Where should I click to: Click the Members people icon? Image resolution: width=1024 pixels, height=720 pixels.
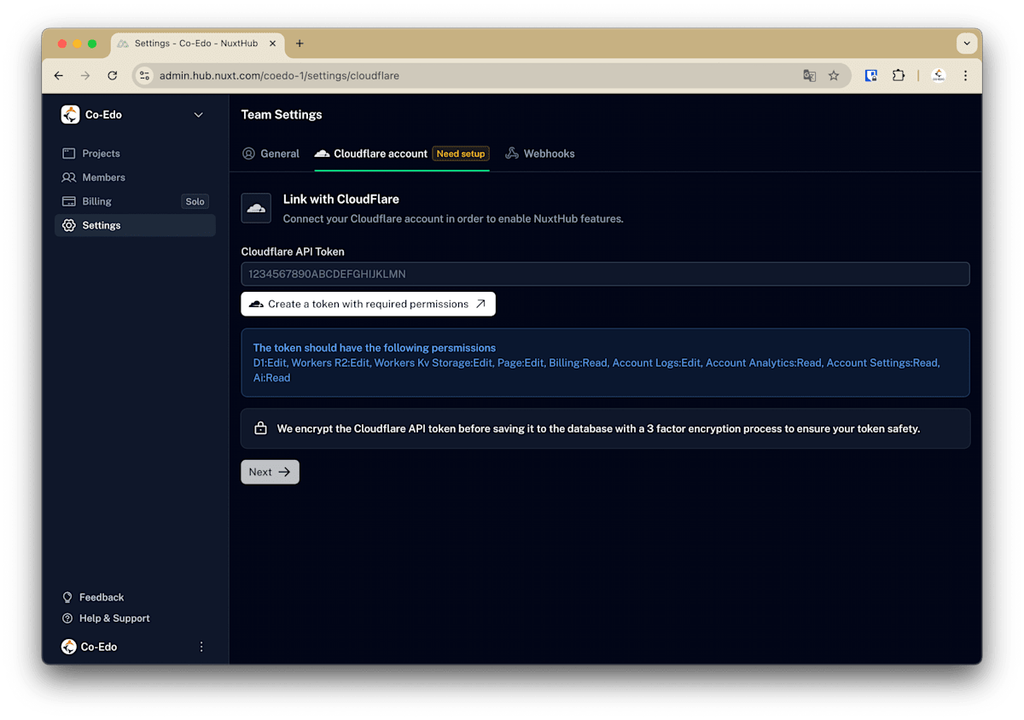[68, 177]
